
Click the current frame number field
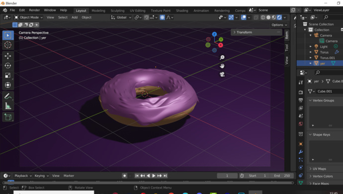pos(227,176)
